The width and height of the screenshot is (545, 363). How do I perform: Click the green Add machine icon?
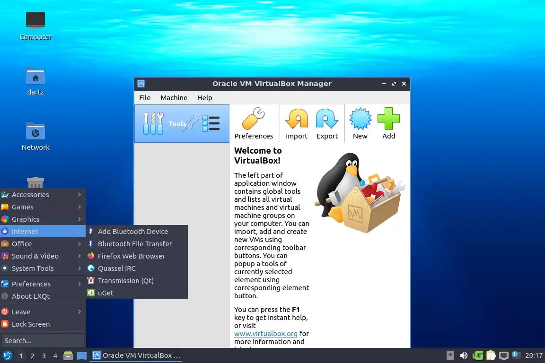click(x=388, y=123)
